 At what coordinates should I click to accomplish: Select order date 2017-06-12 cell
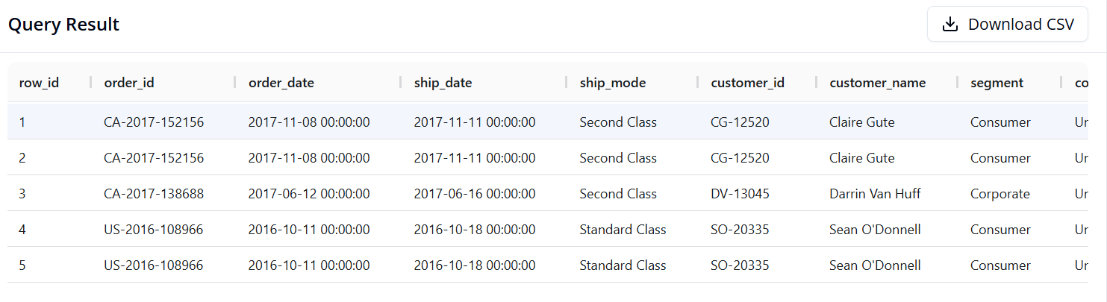[x=309, y=194]
